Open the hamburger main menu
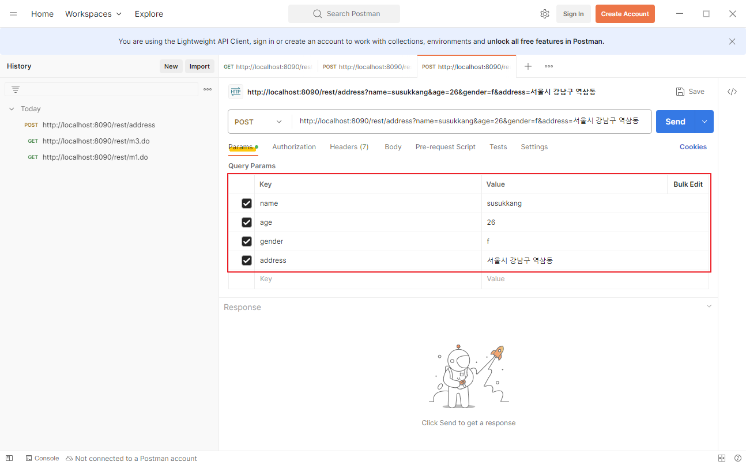 (13, 14)
